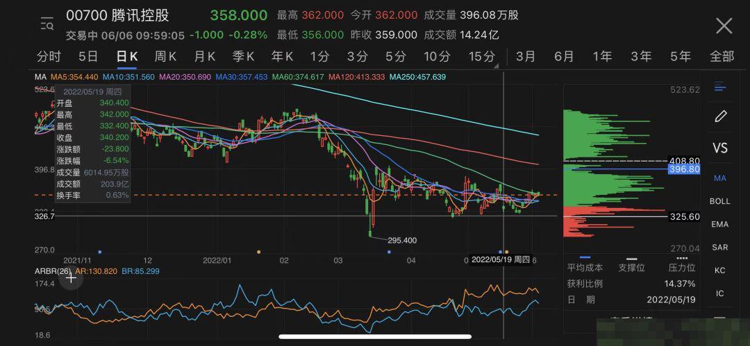The width and height of the screenshot is (750, 346).
Task: Click the BR:85.299 value
Action: click(140, 271)
